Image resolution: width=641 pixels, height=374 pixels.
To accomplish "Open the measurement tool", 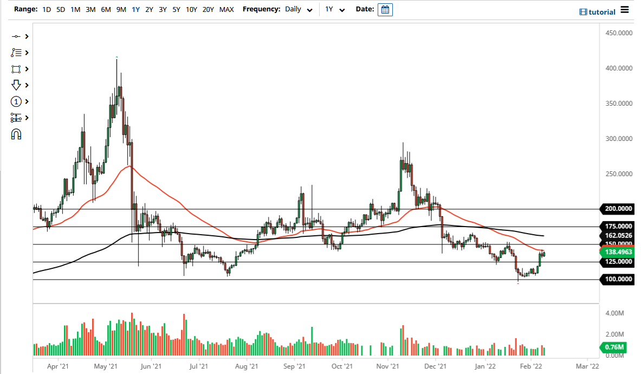I will 16,118.
